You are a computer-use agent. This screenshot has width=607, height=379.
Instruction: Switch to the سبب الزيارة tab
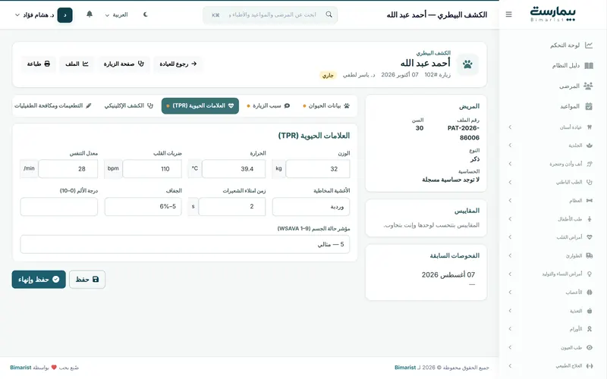tap(269, 105)
